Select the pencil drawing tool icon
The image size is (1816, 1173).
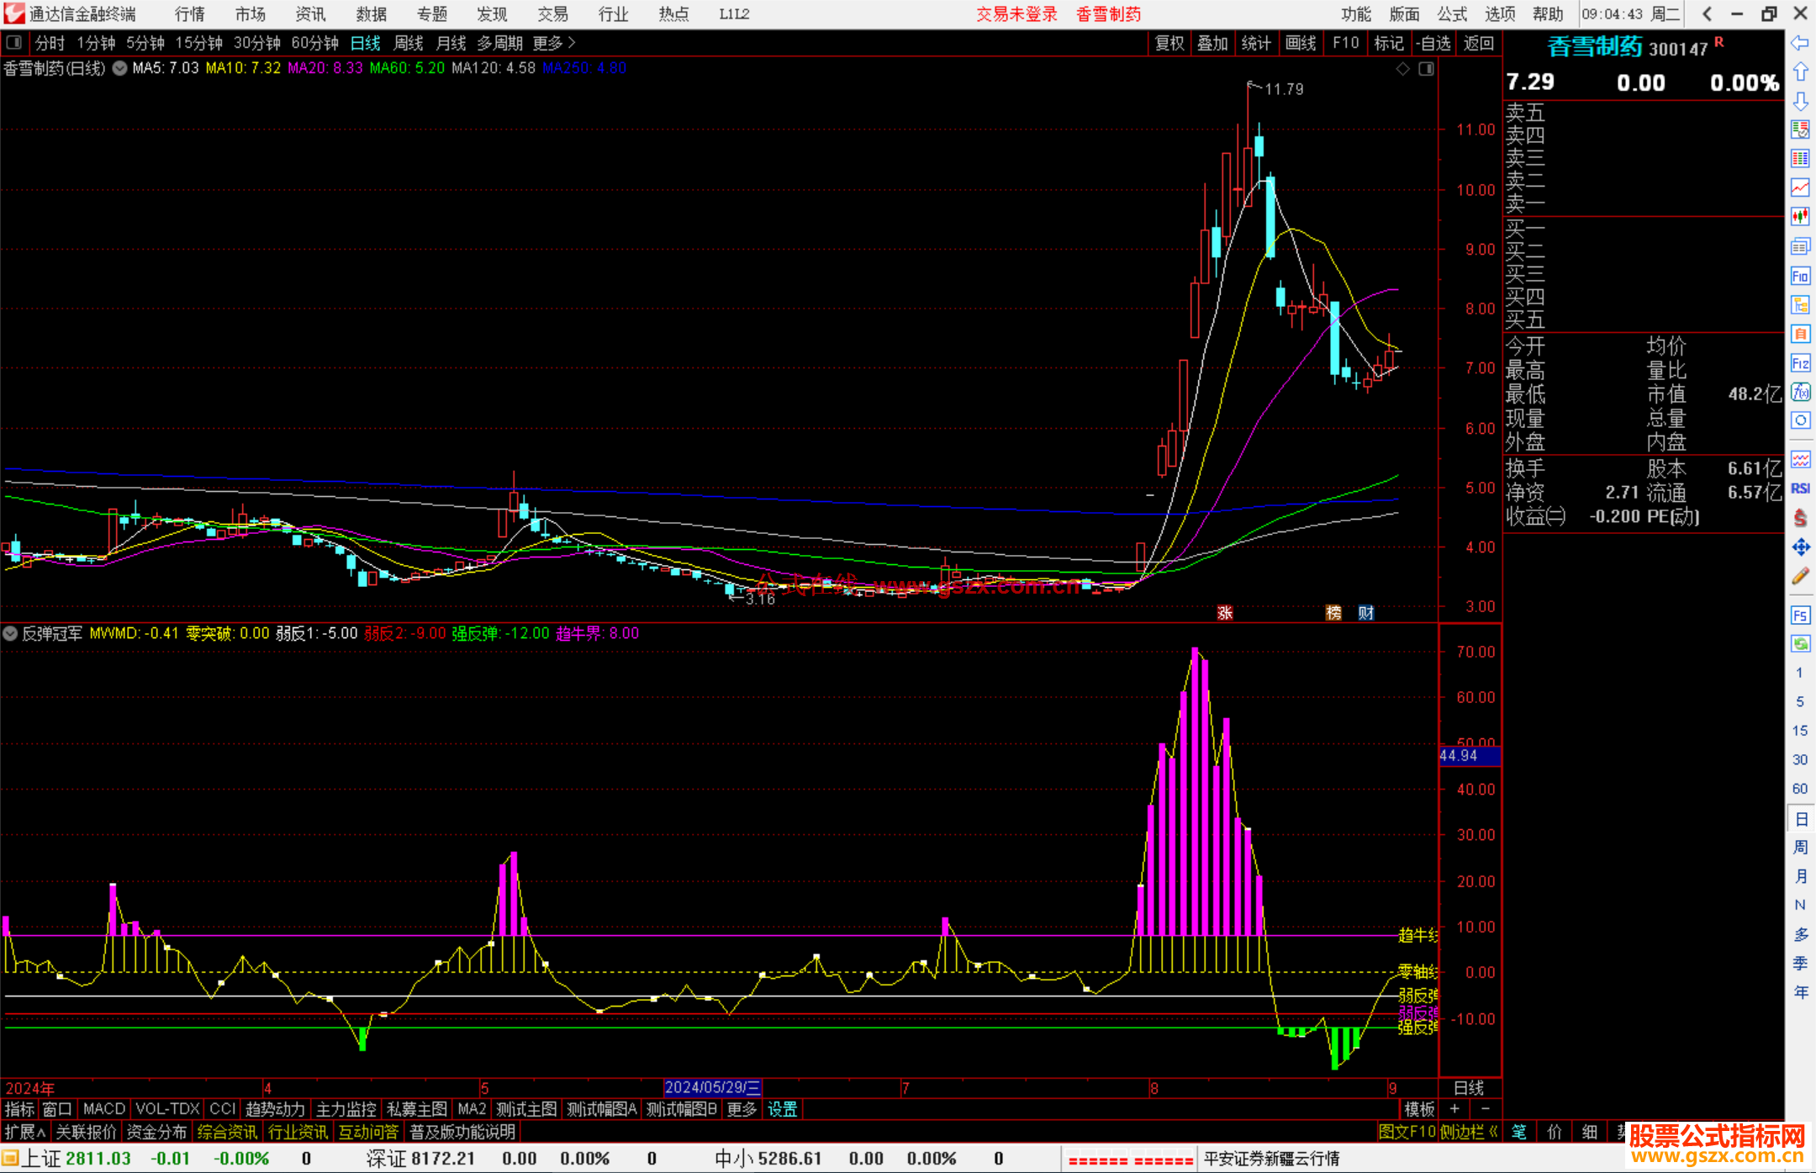click(1800, 577)
